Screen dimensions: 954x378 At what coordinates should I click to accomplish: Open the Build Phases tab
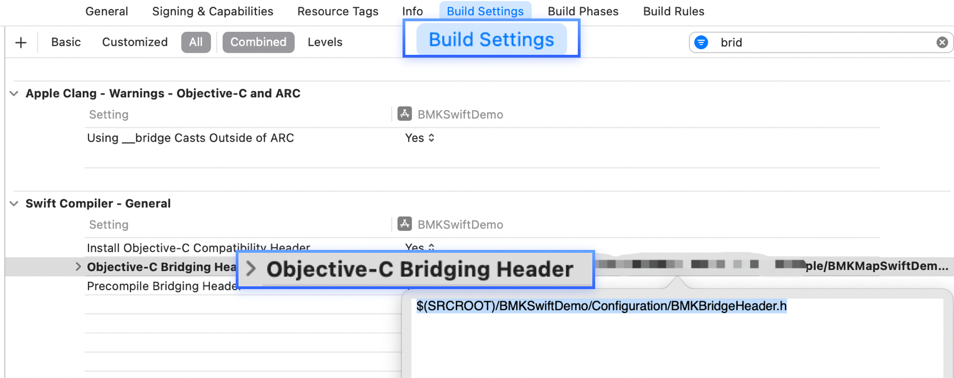(583, 11)
